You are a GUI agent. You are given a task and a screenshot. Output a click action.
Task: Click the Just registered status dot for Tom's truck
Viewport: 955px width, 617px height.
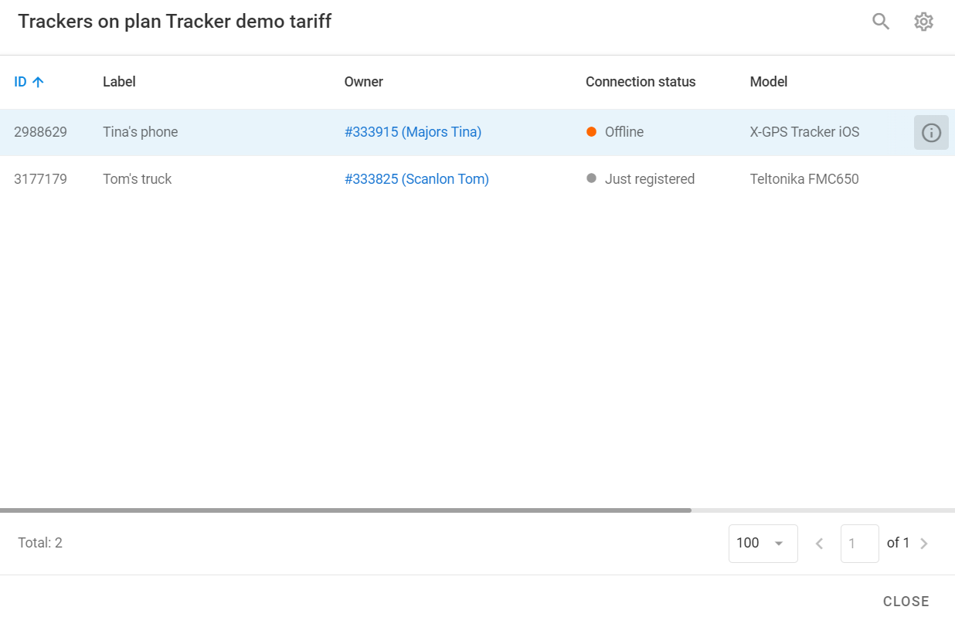591,178
